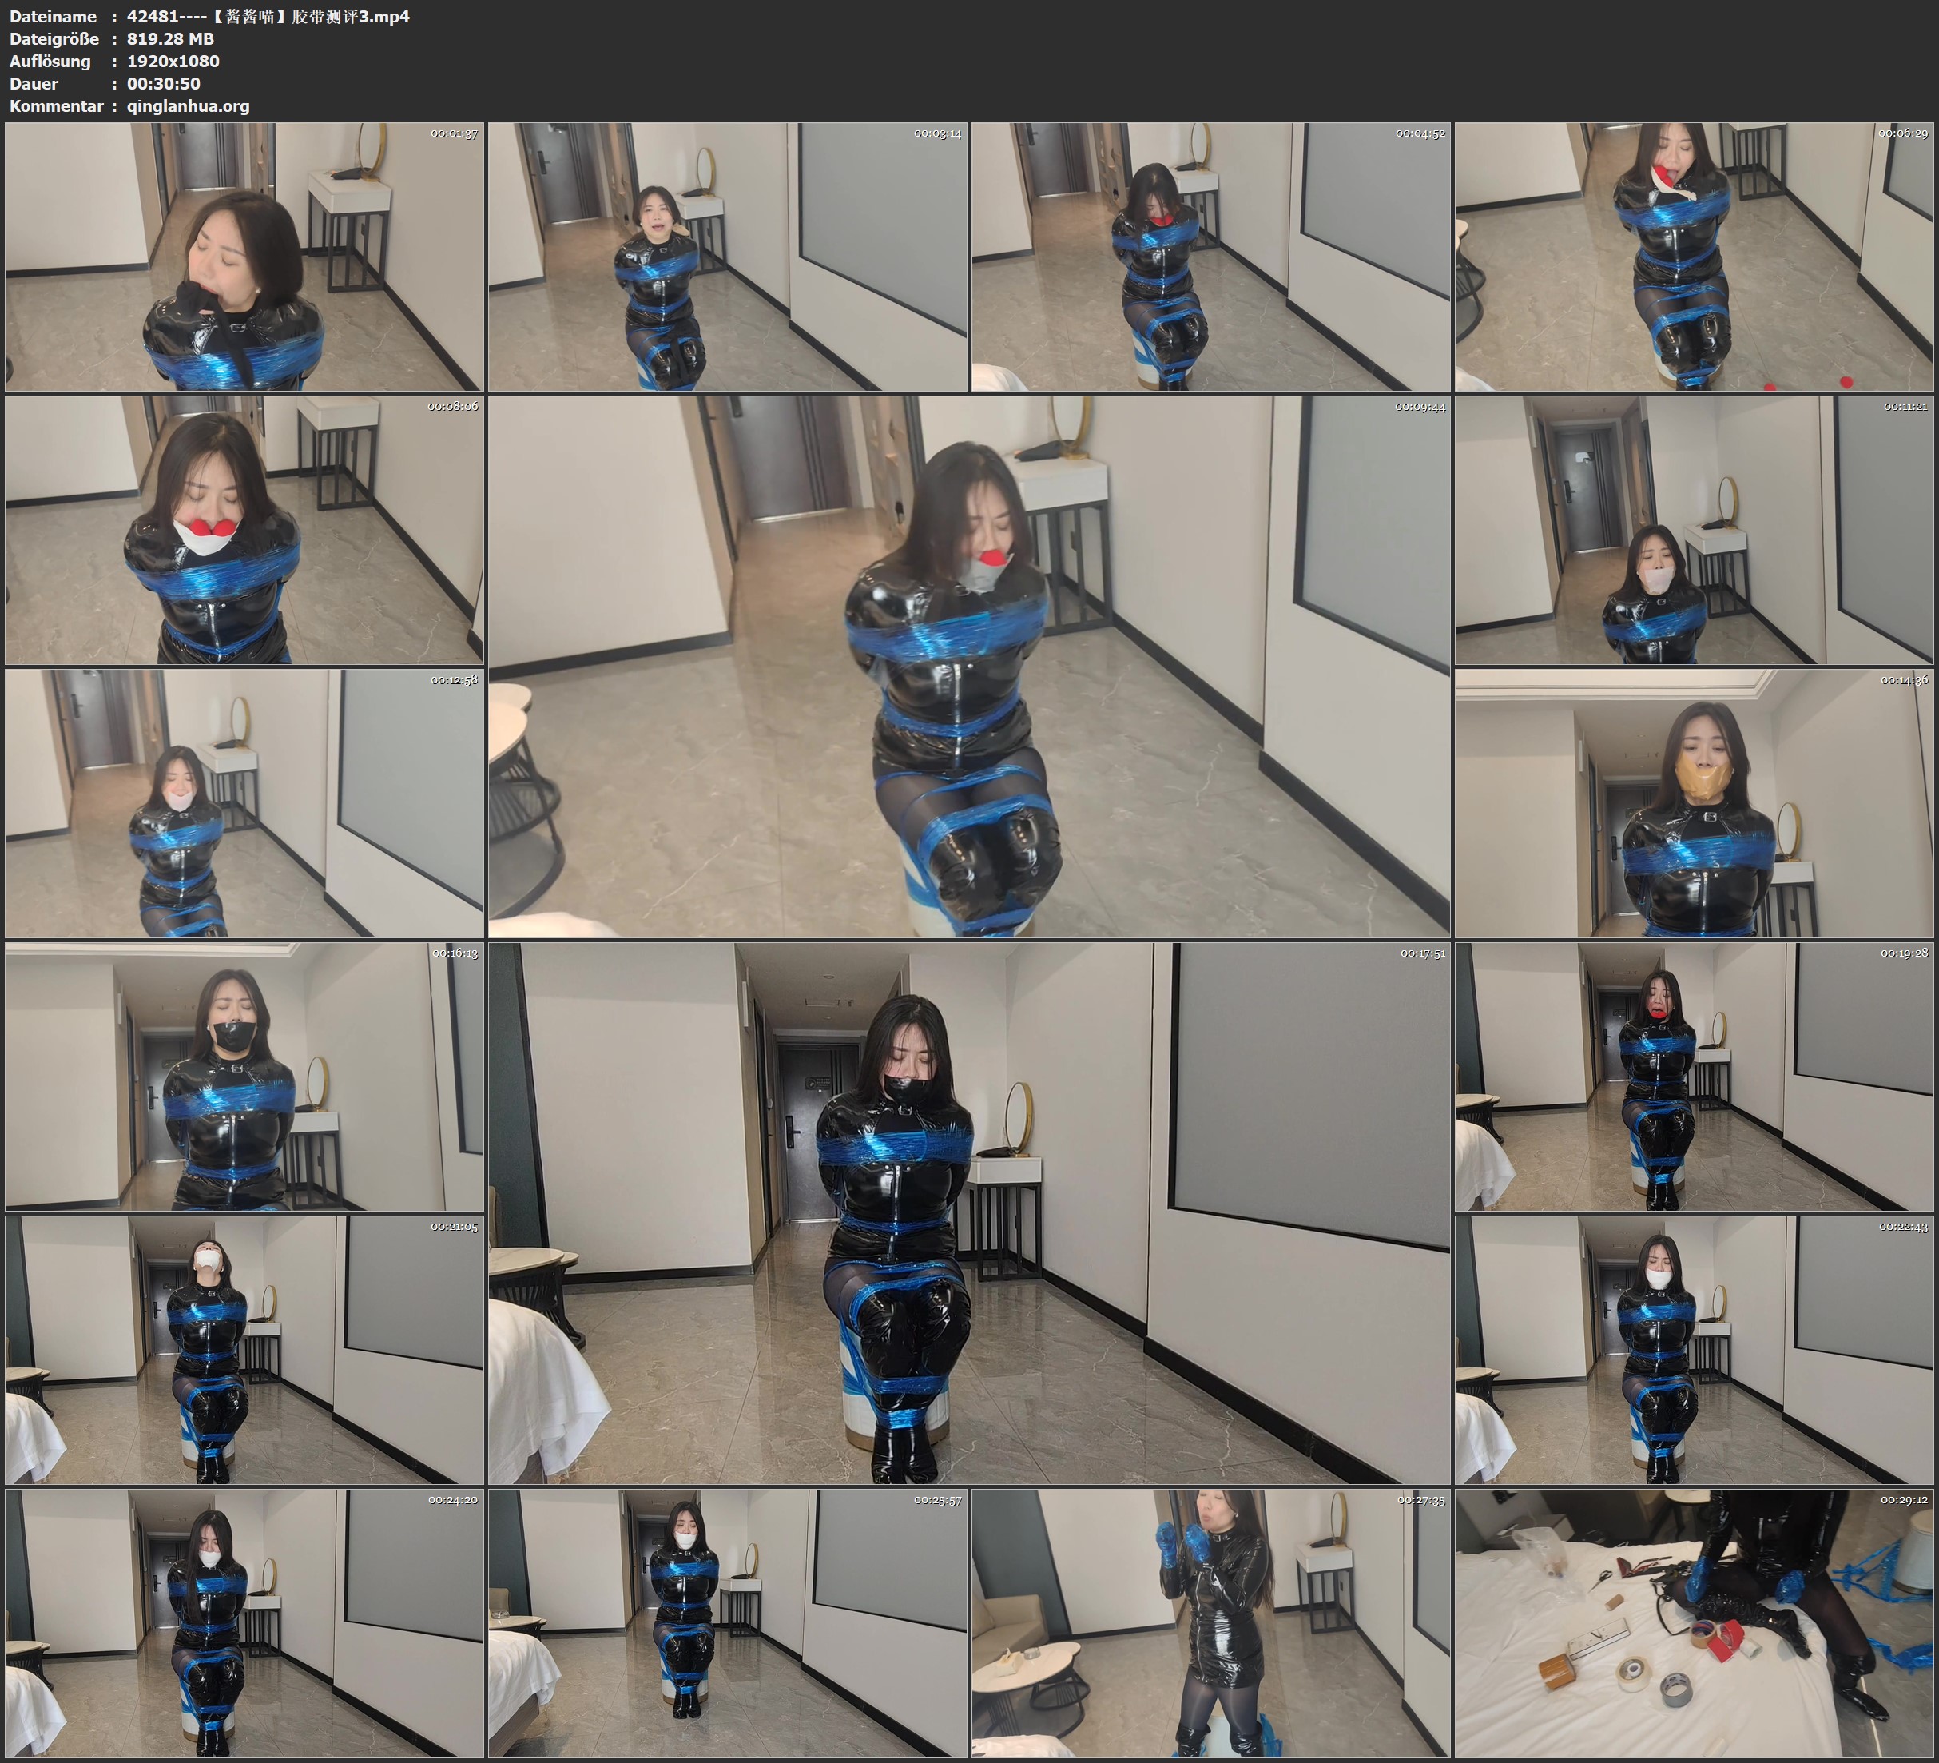Click the frame at 00:21:05

[244, 1350]
